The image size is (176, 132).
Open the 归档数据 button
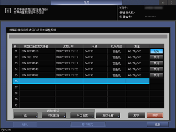[54, 115]
